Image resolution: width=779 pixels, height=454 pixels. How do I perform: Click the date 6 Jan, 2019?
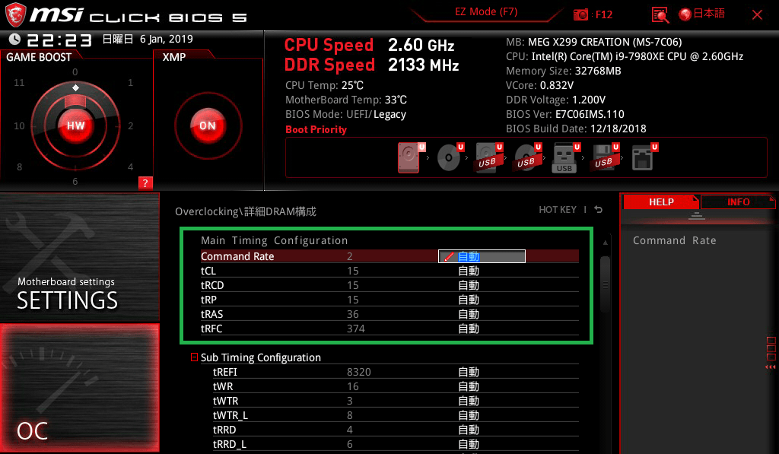point(166,39)
